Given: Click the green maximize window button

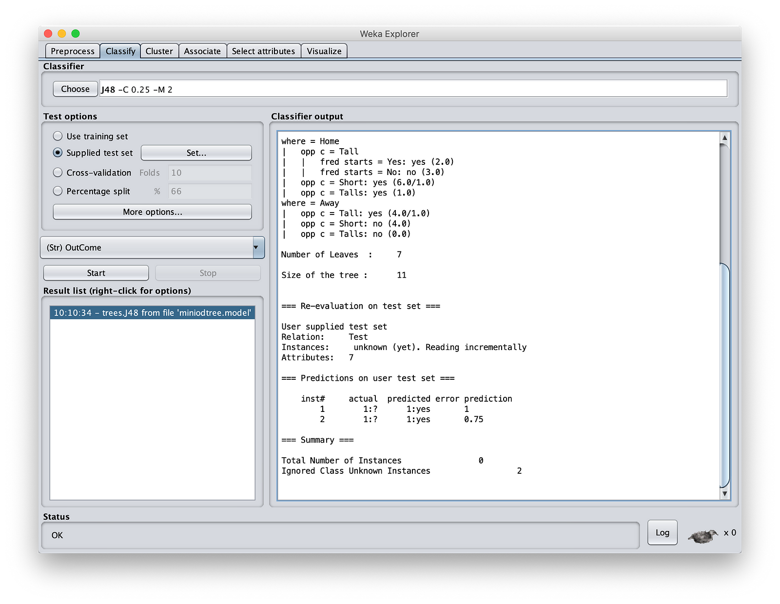Looking at the screenshot, I should point(76,34).
